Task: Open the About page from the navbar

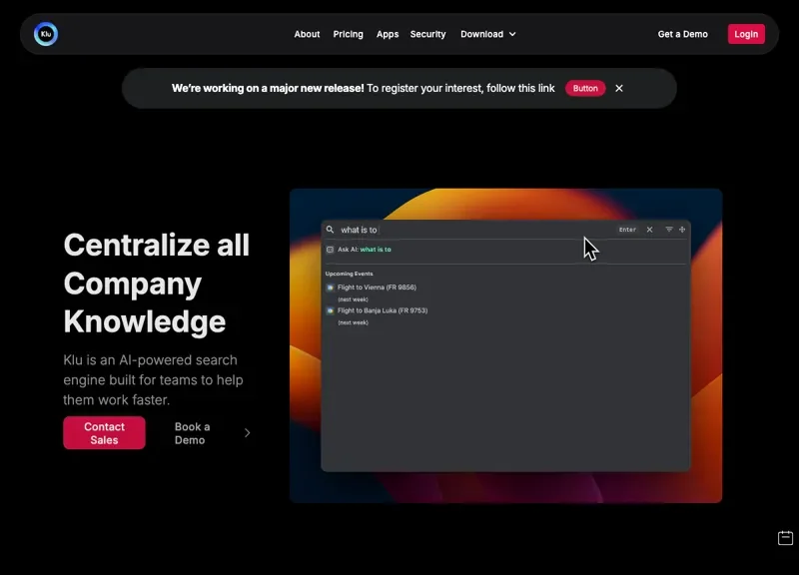Action: click(307, 34)
